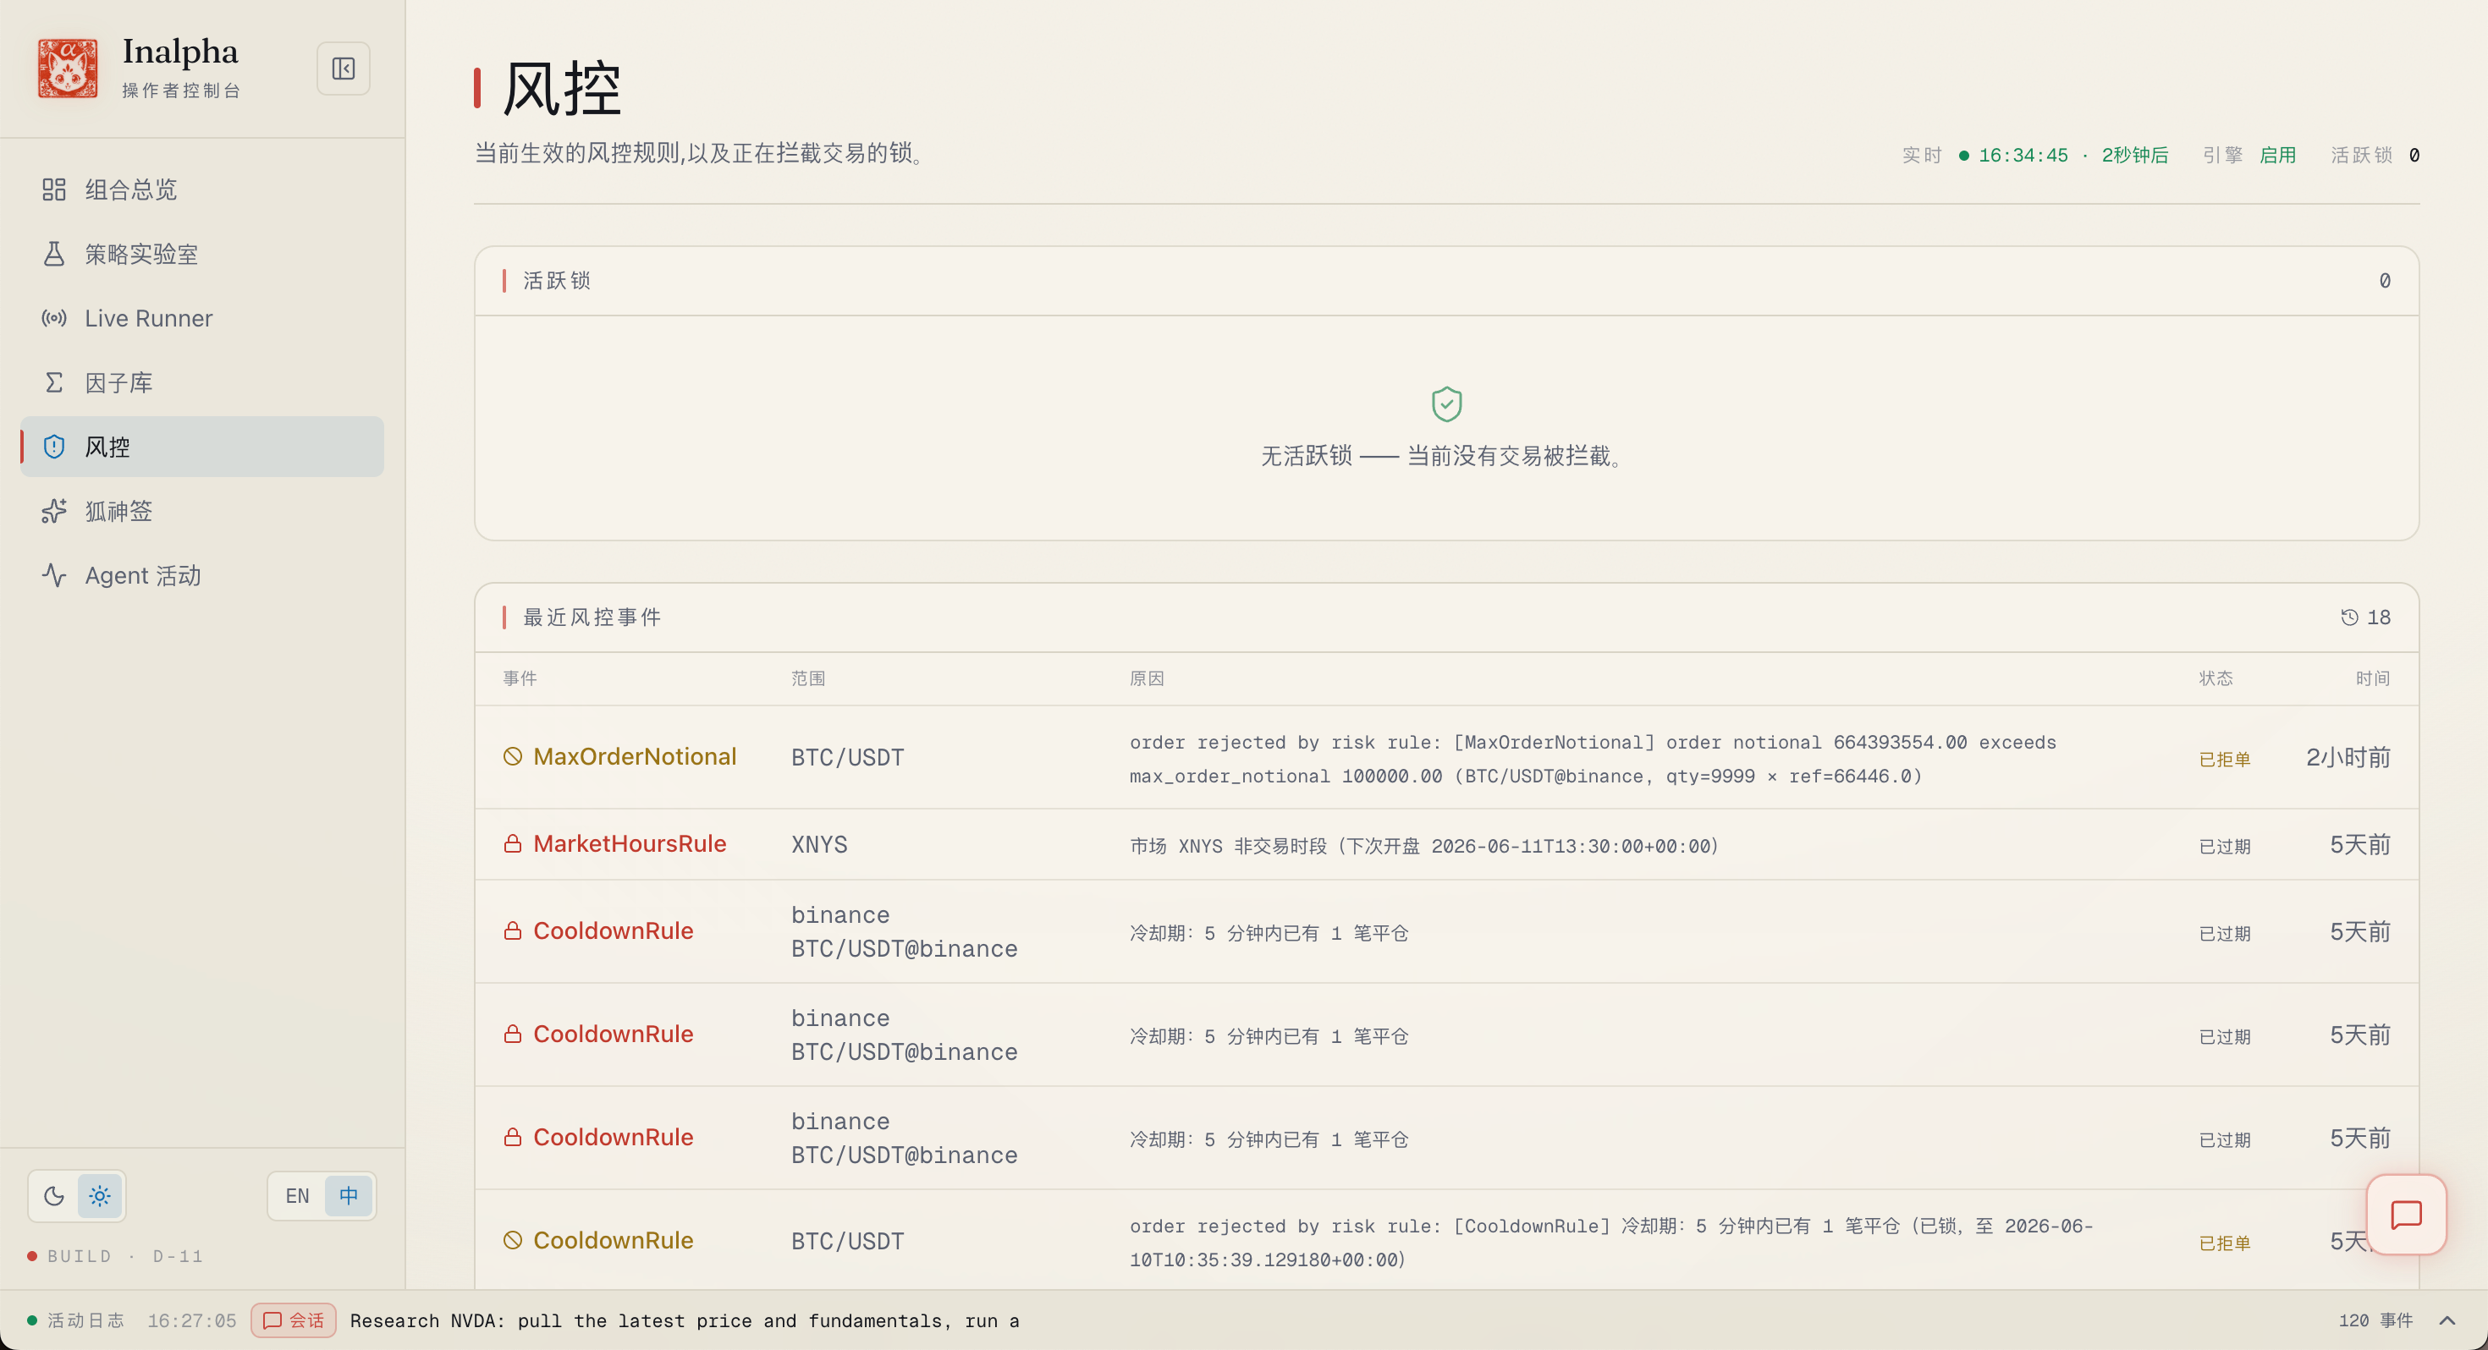
Task: Go to Agent 活动 page
Action: [202, 575]
